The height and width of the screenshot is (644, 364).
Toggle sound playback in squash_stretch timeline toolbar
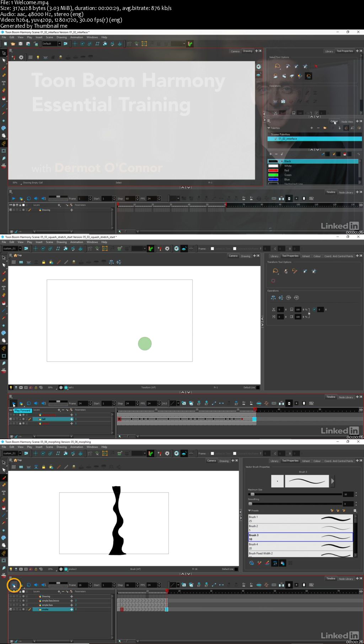[36, 404]
